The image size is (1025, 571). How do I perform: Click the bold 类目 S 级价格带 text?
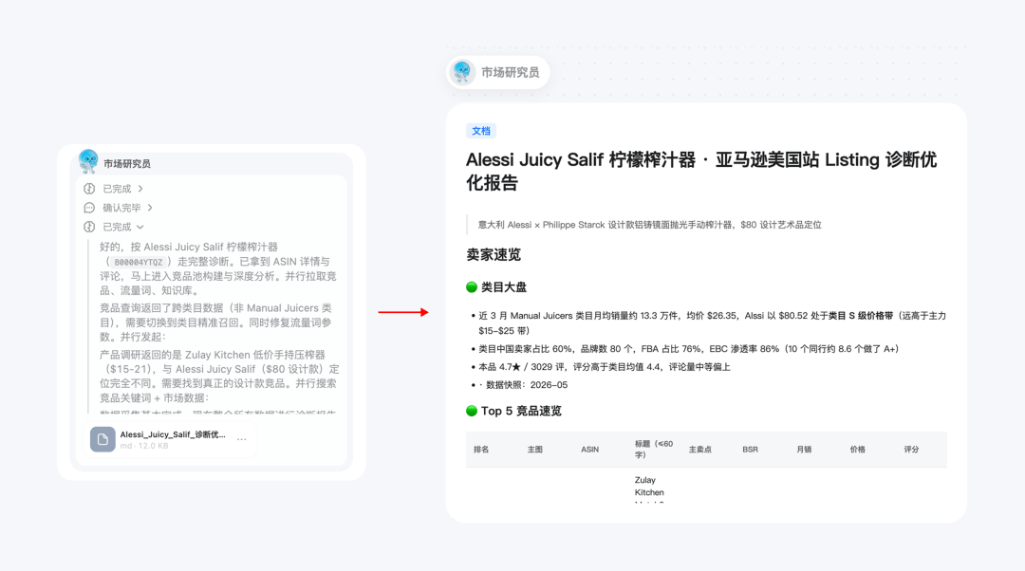coord(860,316)
